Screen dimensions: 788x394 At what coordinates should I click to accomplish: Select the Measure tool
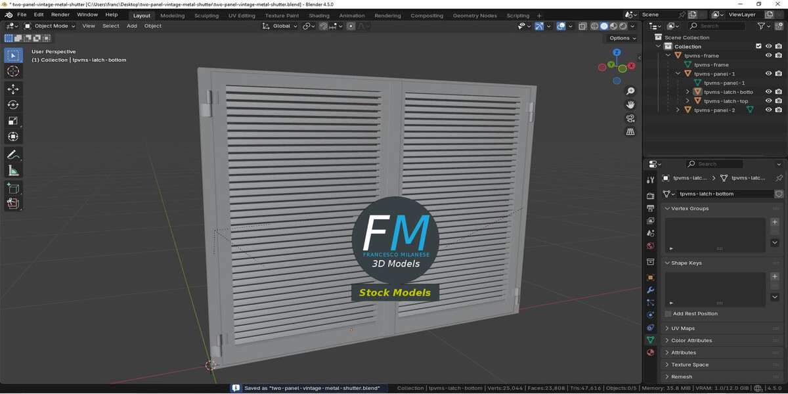tap(13, 171)
